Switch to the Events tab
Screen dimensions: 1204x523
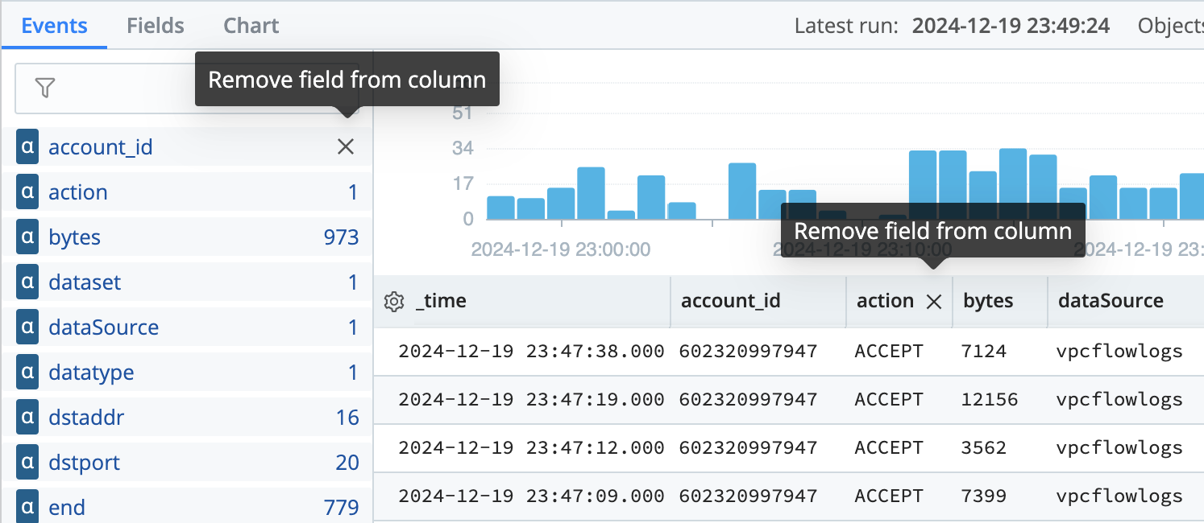(54, 26)
